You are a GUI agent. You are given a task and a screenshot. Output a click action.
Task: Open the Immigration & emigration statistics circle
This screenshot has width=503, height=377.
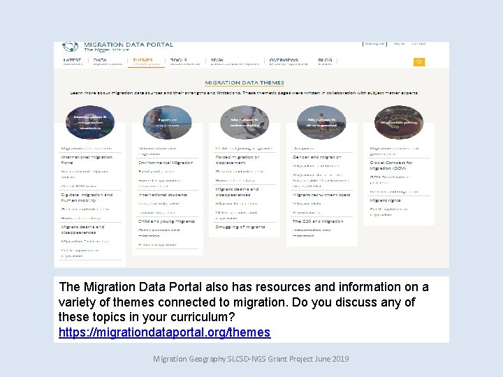point(90,122)
